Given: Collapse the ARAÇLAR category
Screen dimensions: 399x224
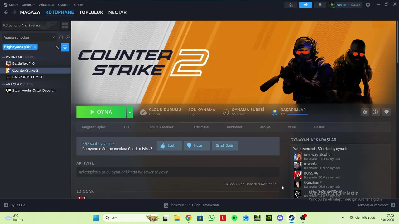Looking at the screenshot, I should pyautogui.click(x=3, y=84).
